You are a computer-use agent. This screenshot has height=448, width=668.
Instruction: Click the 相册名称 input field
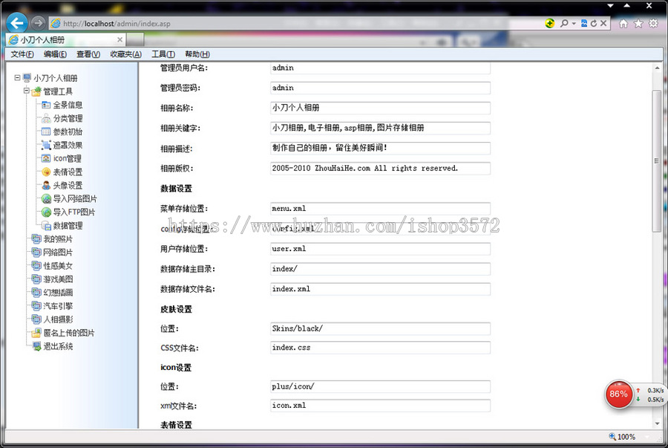pyautogui.click(x=379, y=108)
